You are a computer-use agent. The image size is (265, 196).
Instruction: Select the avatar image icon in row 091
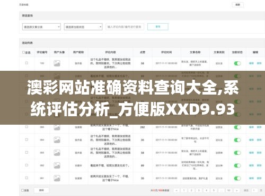pyautogui.click(x=57, y=178)
